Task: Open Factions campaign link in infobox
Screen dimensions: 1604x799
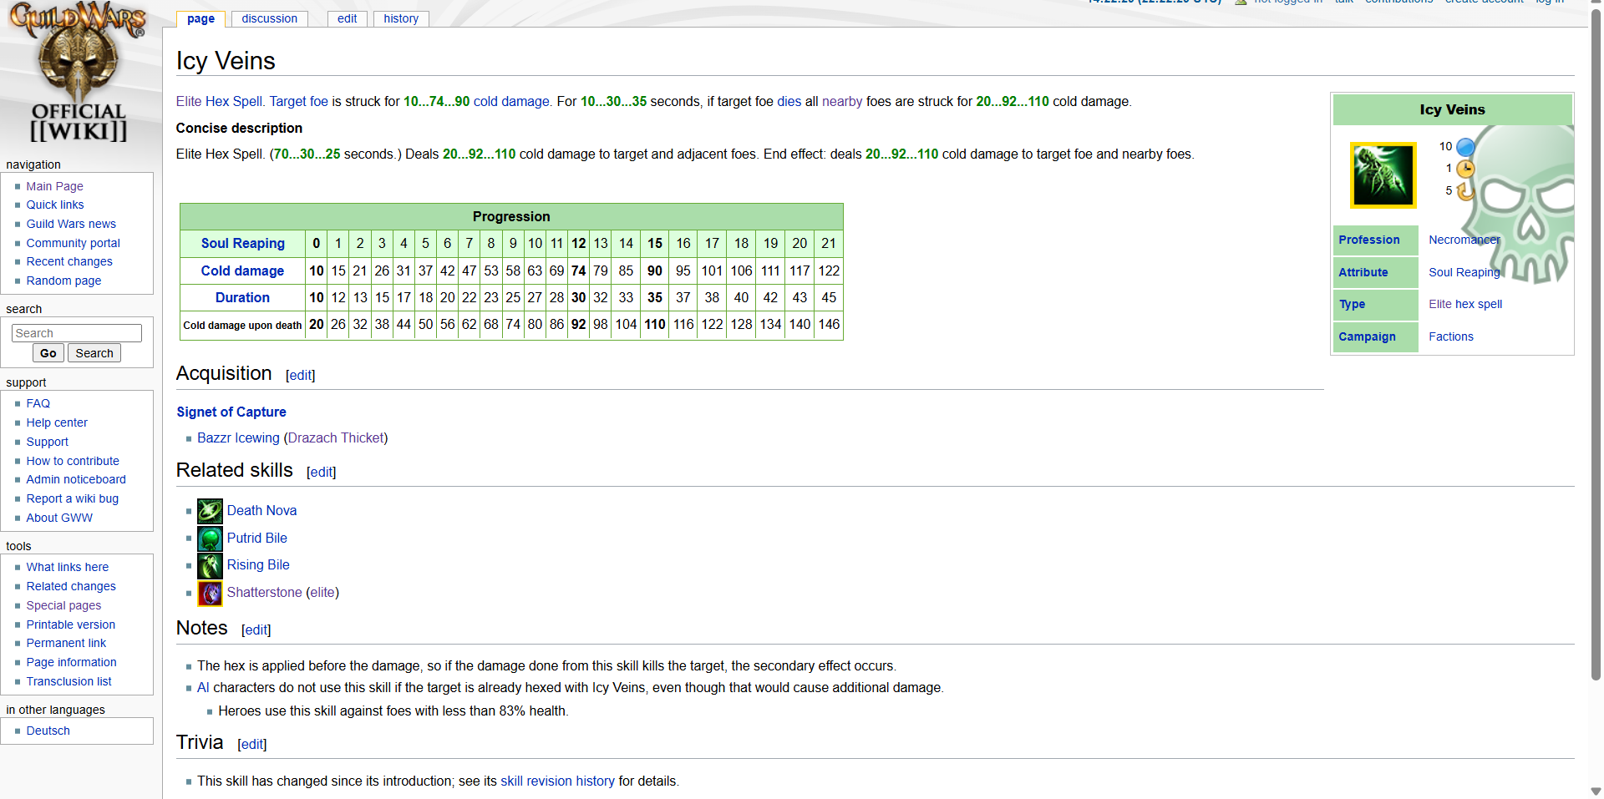Action: point(1451,336)
